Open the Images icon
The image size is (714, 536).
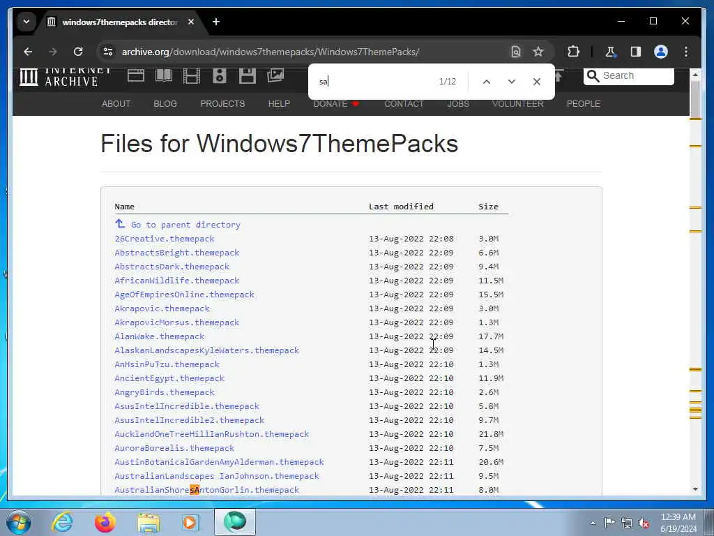coord(275,75)
